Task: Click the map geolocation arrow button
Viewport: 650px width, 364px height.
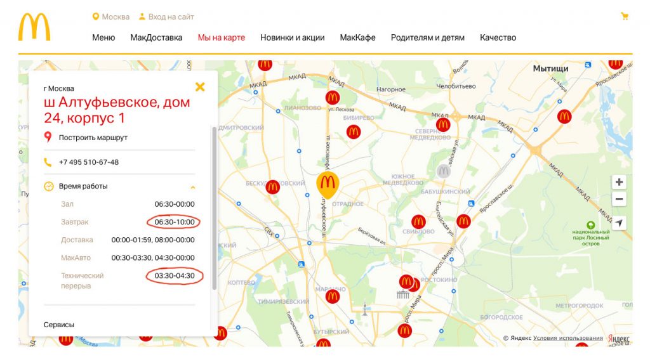Action: pyautogui.click(x=619, y=223)
